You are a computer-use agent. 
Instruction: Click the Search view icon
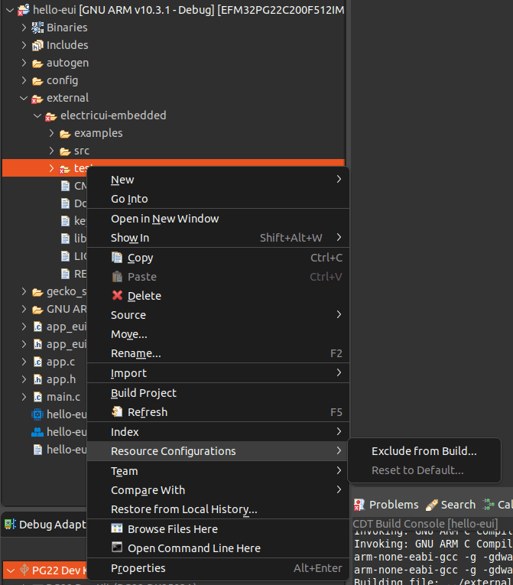point(432,505)
